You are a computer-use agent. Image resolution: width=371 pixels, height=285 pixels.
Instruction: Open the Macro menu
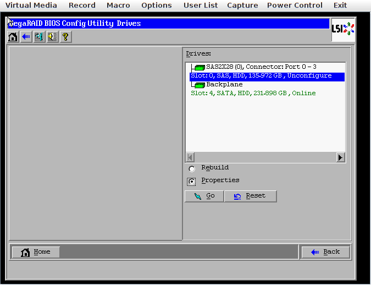point(118,5)
